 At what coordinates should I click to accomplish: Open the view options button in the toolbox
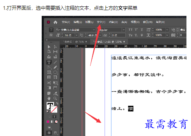pyautogui.click(x=49, y=127)
